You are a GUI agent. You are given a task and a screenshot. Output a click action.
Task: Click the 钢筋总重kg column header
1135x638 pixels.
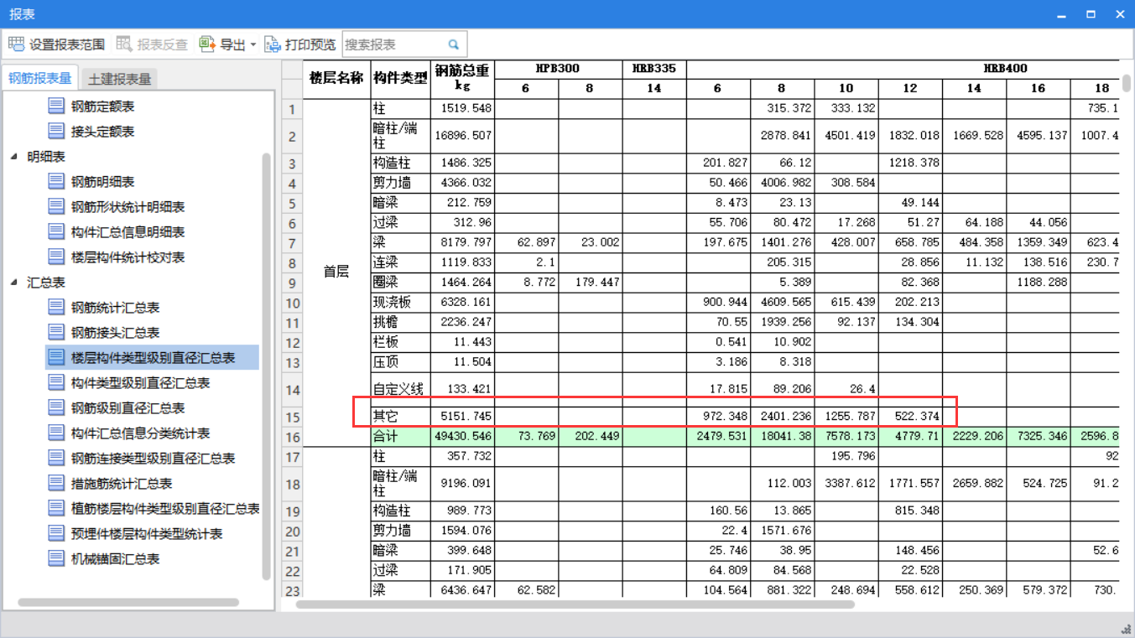[462, 78]
